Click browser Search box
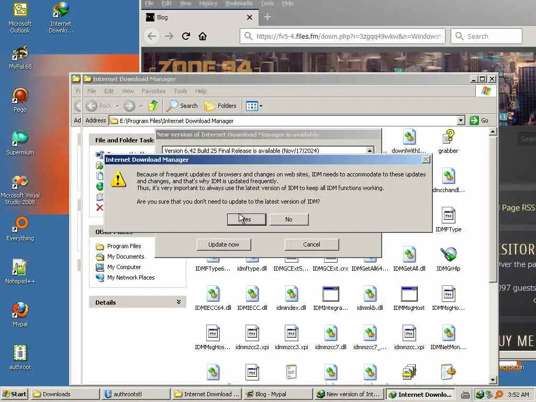The height and width of the screenshot is (402, 536). click(486, 36)
